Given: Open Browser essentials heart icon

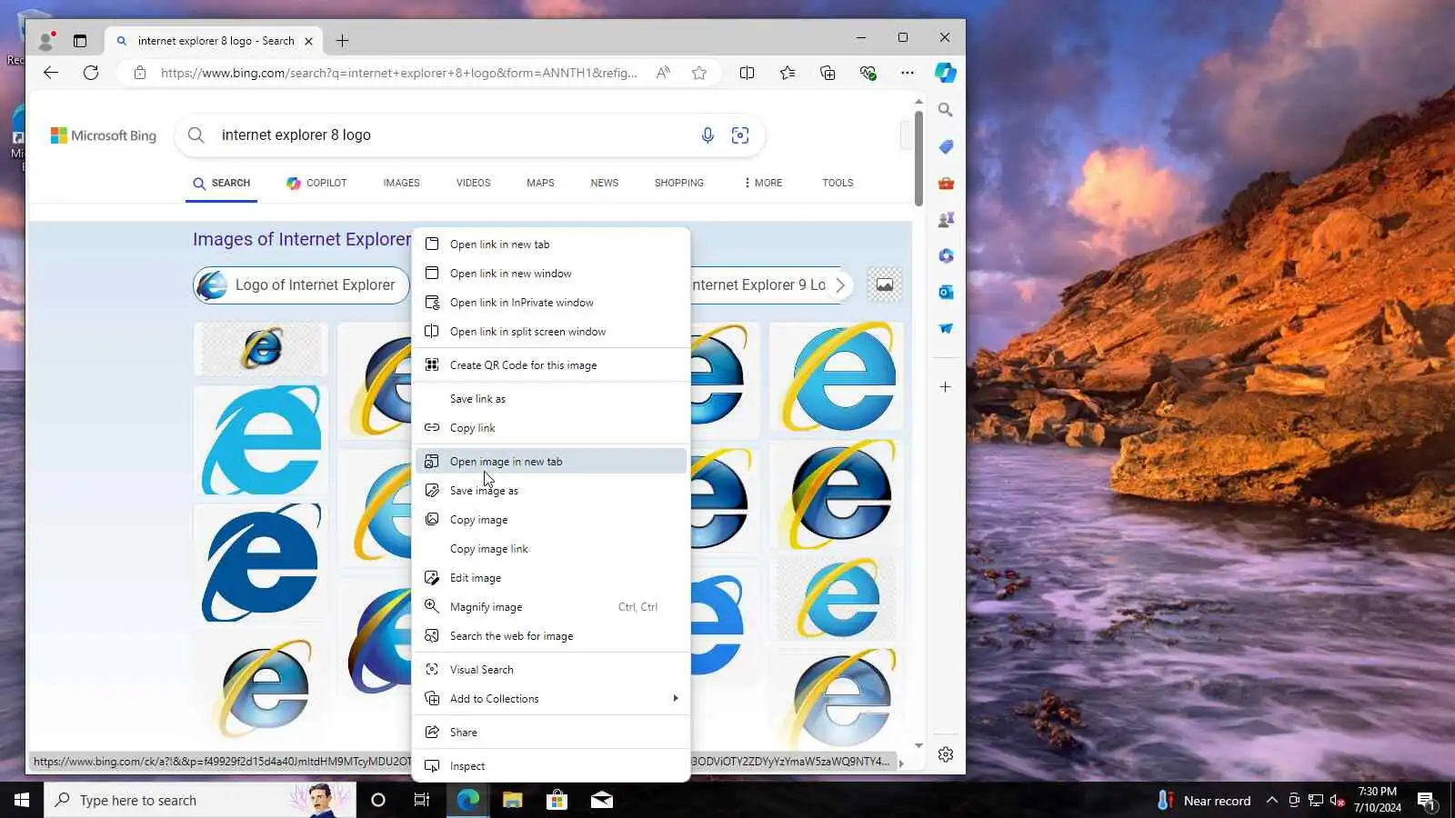Looking at the screenshot, I should 868,73.
